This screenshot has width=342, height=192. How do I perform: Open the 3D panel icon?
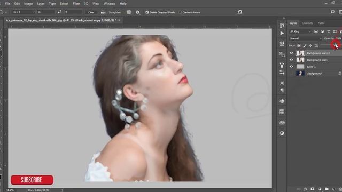tap(282, 101)
